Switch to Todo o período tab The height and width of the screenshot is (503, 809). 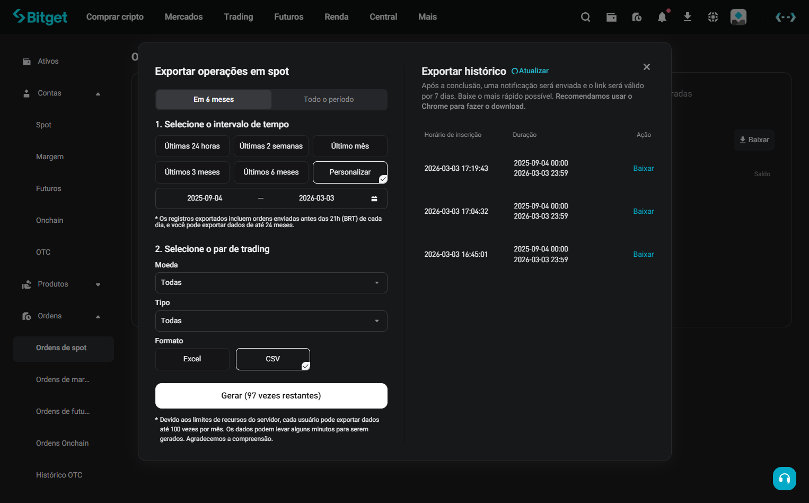tap(329, 100)
